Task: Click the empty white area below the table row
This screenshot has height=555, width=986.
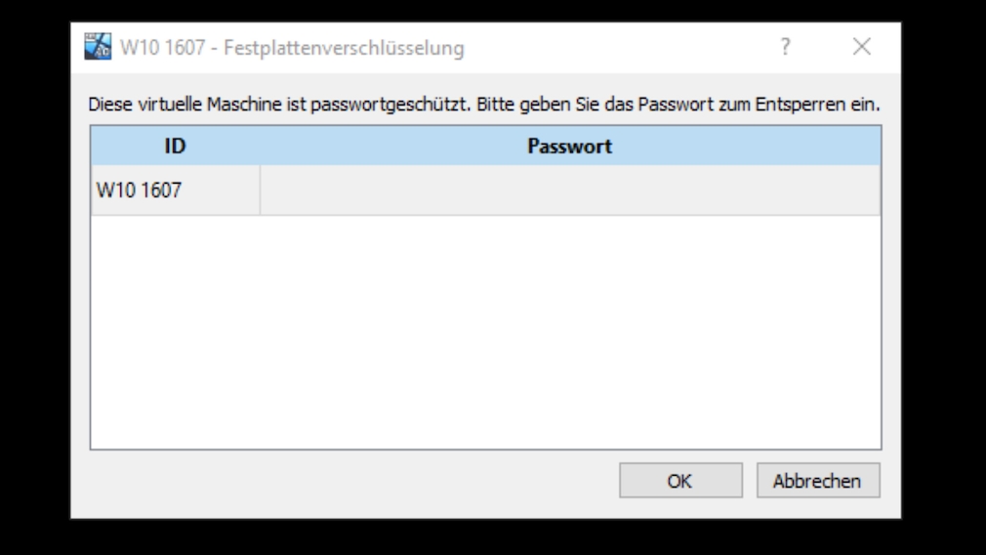Action: pyautogui.click(x=485, y=331)
